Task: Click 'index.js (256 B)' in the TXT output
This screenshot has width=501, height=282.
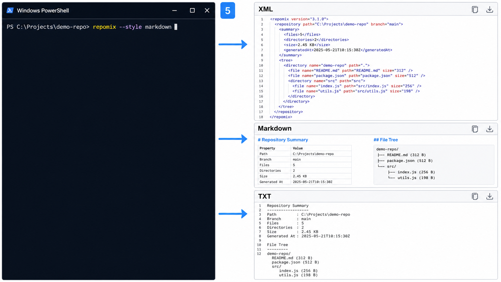Action: click(x=298, y=271)
